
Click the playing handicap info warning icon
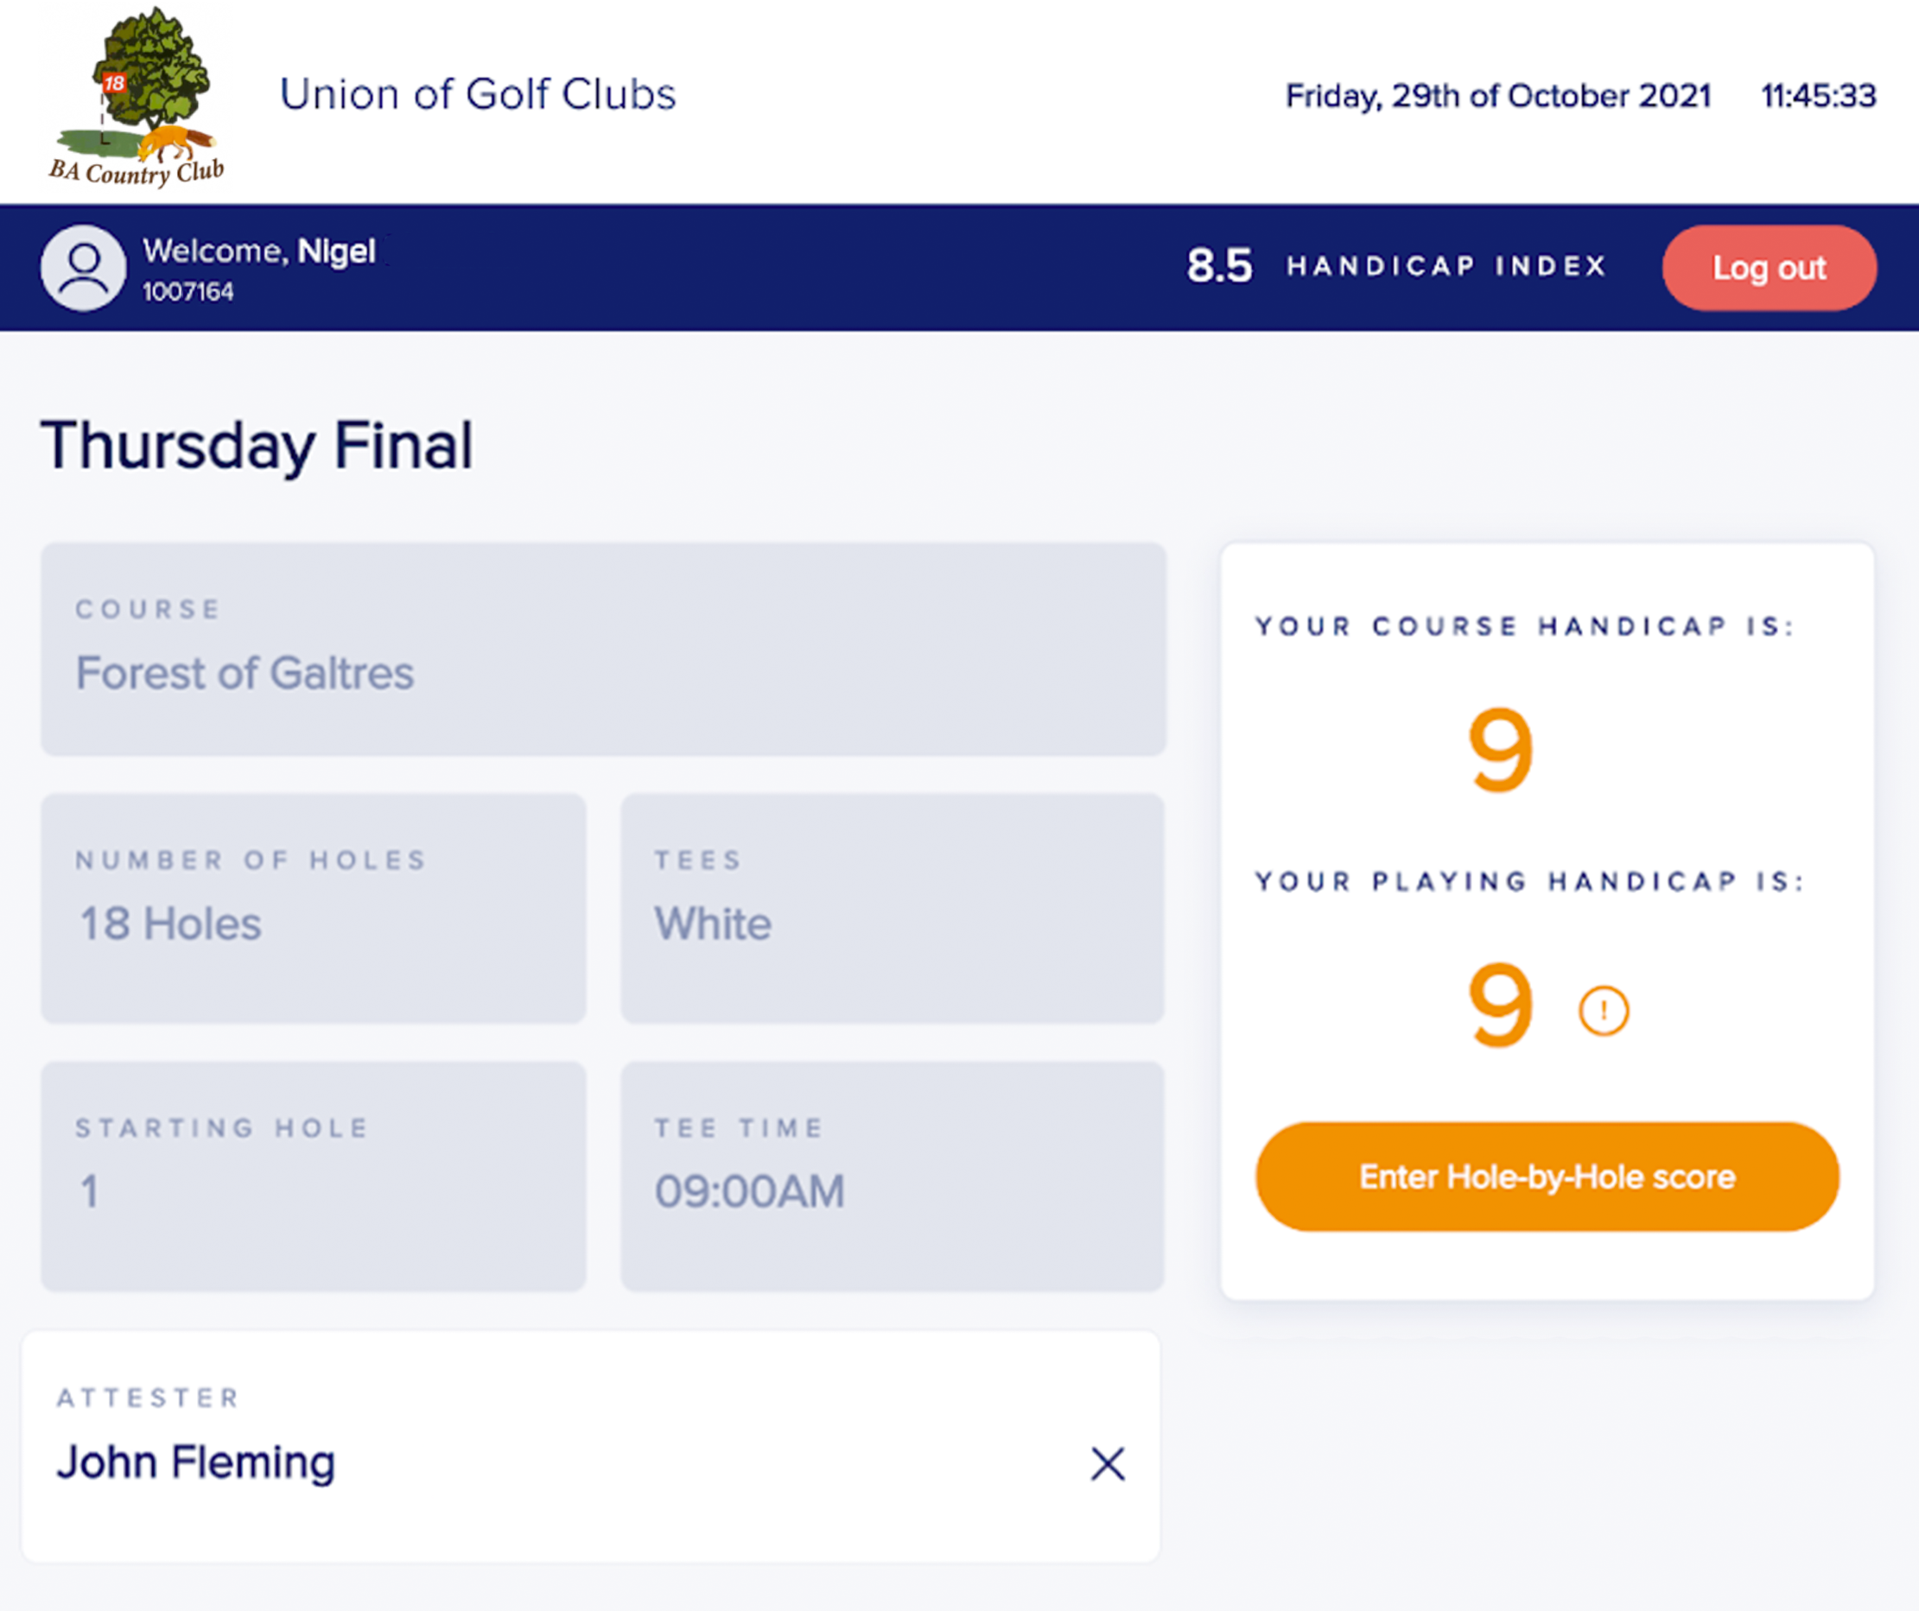[x=1603, y=1011]
